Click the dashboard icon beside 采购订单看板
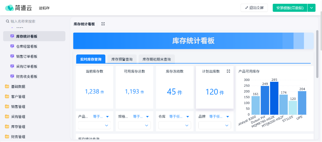This screenshot has width=322, height=142. pos(12,66)
